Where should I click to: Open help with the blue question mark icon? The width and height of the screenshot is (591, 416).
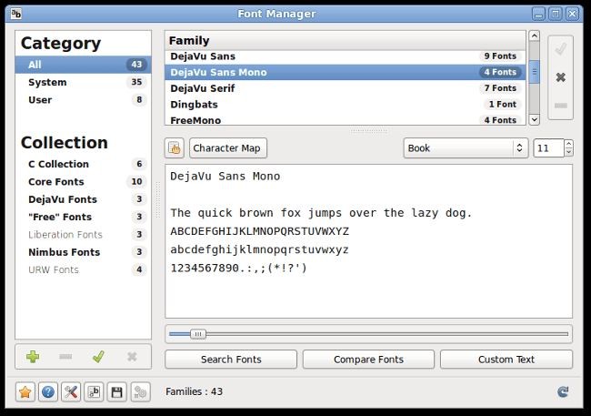tap(48, 391)
